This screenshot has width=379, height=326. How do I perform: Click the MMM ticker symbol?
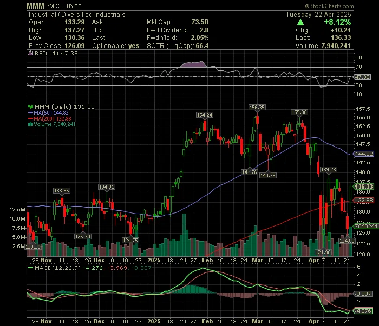35,6
